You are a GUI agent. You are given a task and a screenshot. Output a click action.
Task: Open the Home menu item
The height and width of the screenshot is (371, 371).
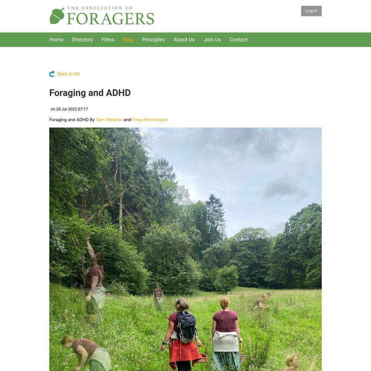point(56,40)
